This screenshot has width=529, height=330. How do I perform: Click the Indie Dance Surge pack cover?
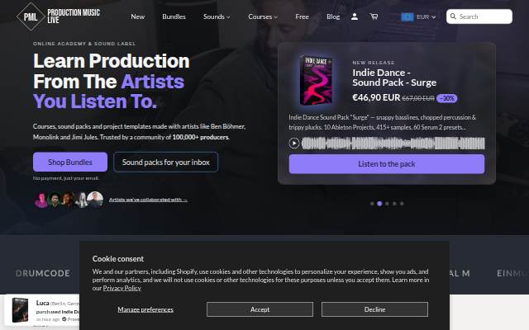[316, 81]
